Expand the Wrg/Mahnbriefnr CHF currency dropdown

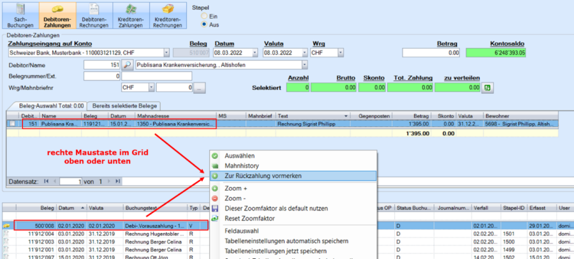(151, 87)
